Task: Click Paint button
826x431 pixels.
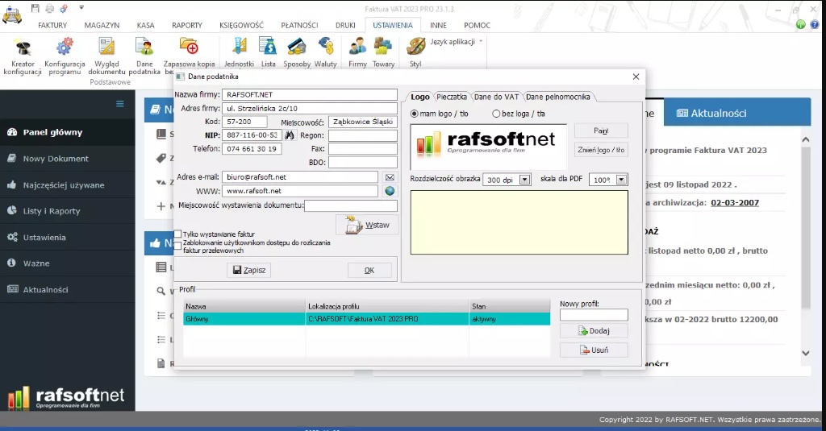Action: coord(600,131)
